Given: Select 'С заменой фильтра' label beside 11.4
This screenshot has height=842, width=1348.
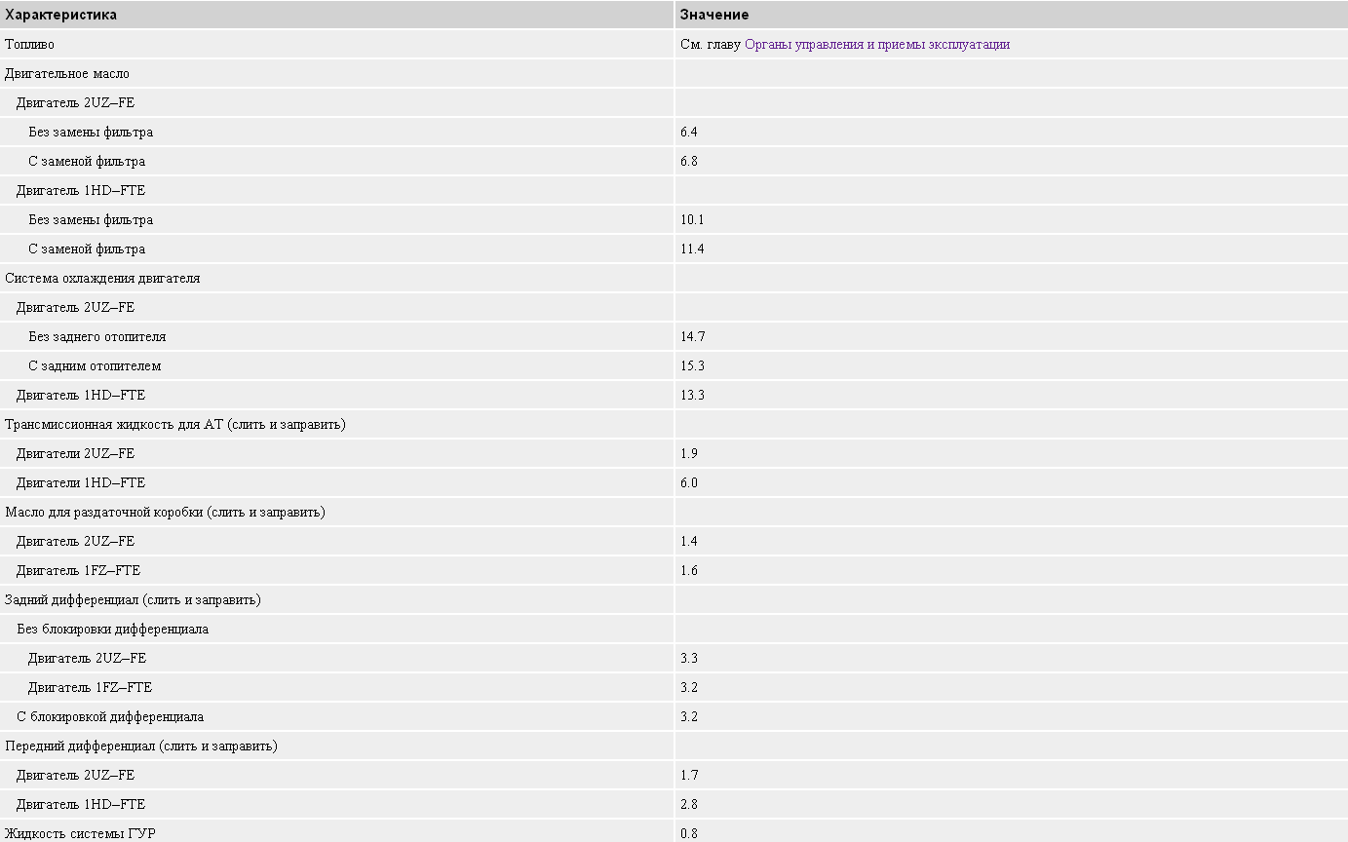Looking at the screenshot, I should pos(87,249).
